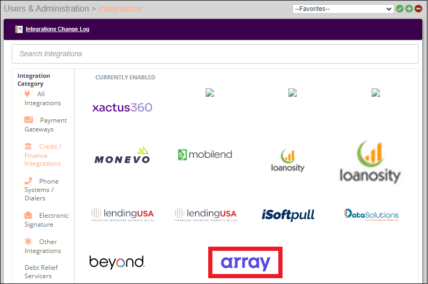
Task: Open the beyond integration
Action: [117, 262]
